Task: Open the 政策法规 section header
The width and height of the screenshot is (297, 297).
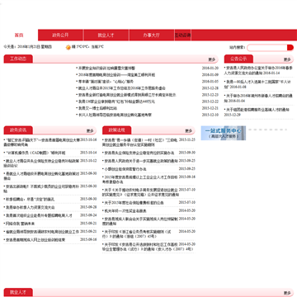Action: (x=117, y=130)
